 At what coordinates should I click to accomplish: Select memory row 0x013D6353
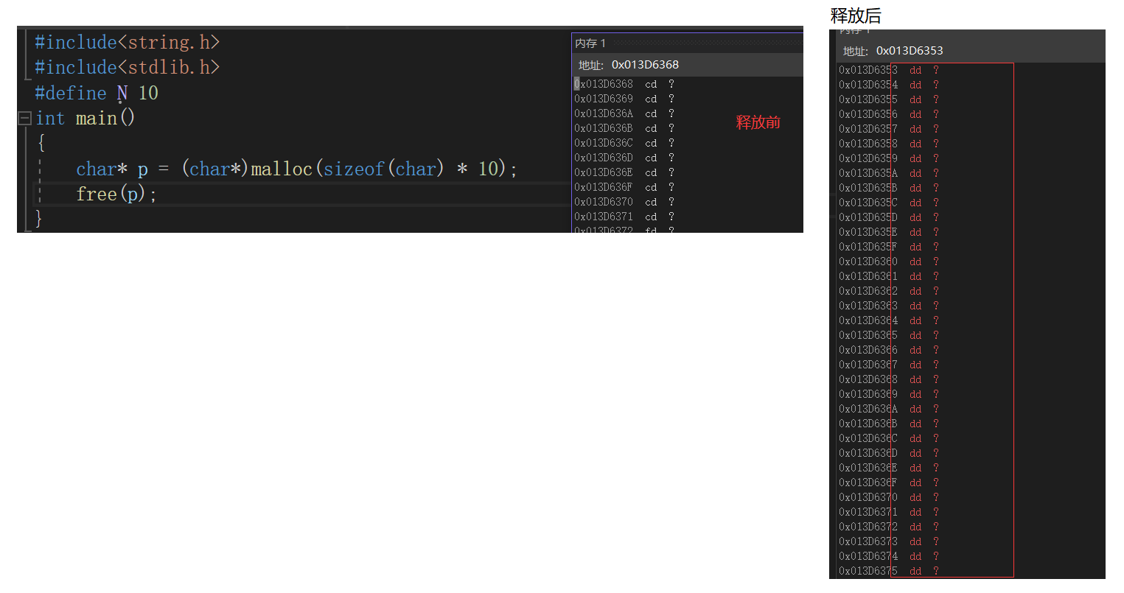point(889,70)
